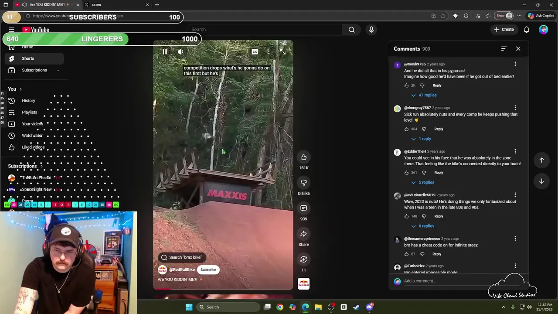Like @EddieTheH's comment

pos(407,173)
